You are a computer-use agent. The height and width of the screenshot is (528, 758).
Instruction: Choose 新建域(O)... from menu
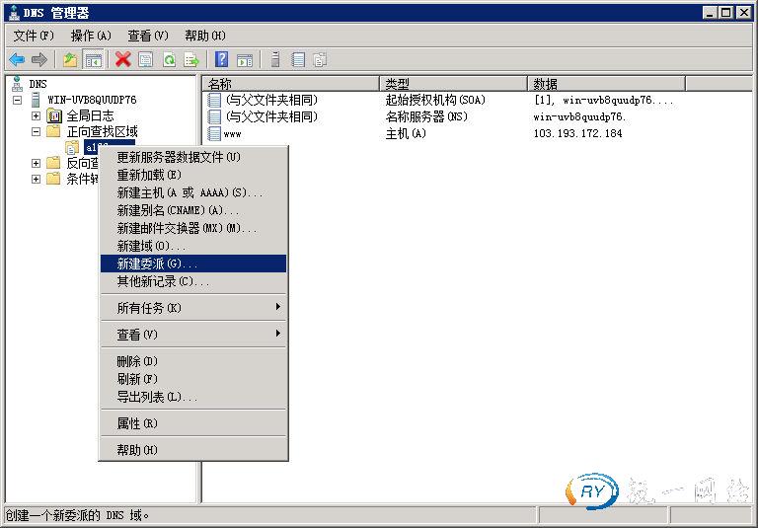(x=193, y=246)
